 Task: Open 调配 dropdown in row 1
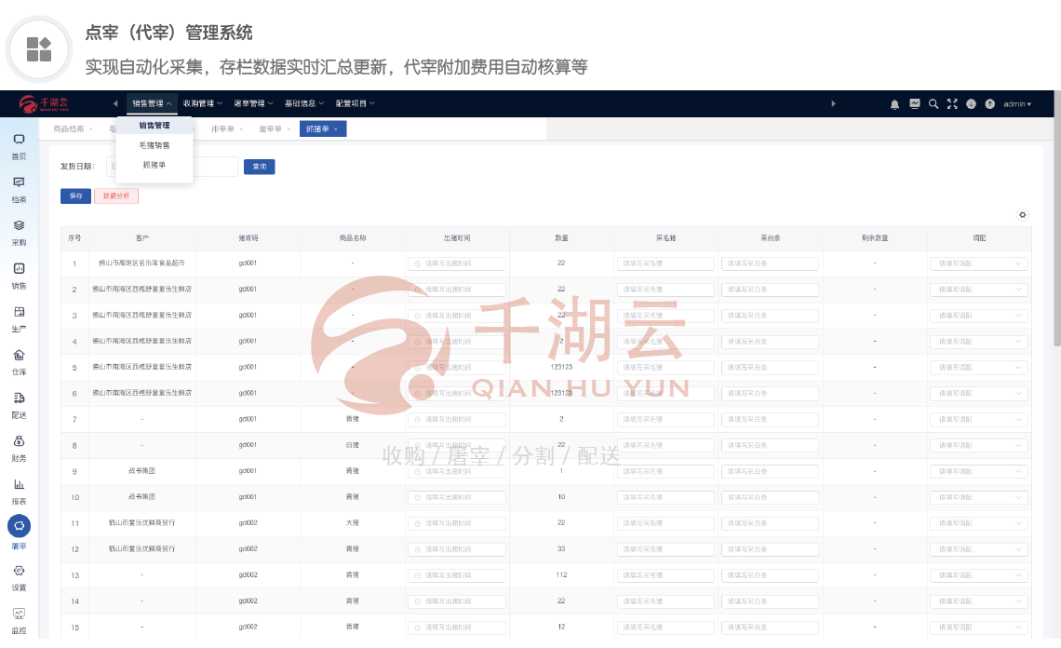click(x=979, y=263)
